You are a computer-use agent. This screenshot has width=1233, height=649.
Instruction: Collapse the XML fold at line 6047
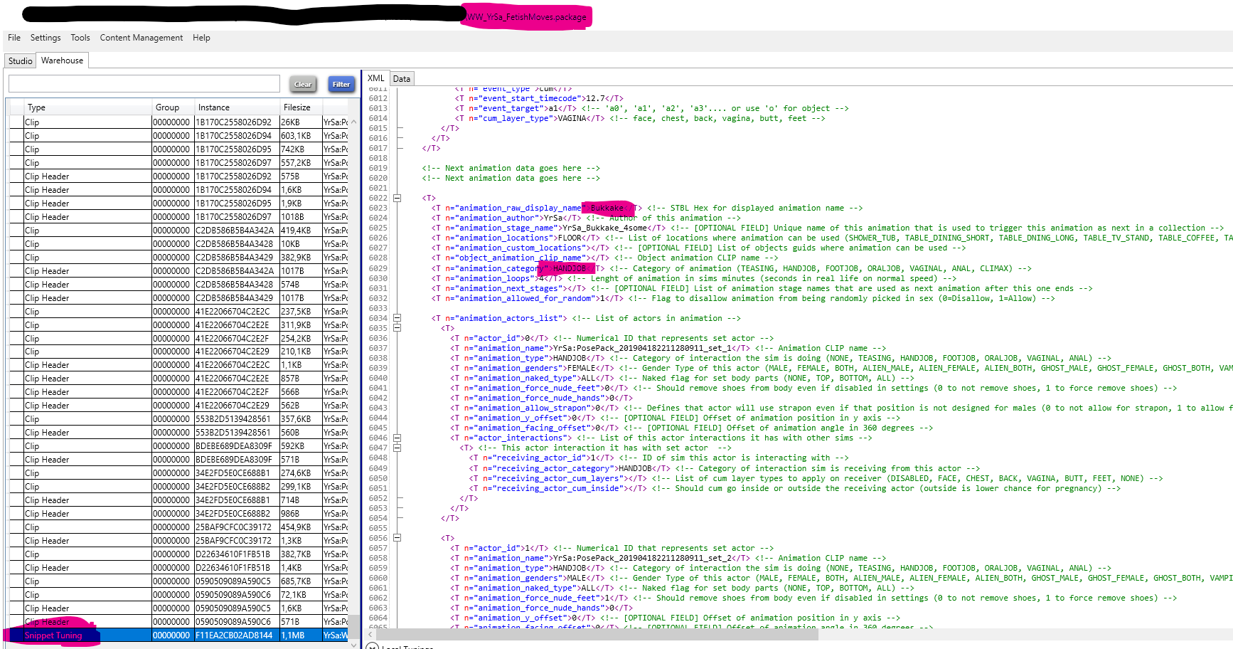pyautogui.click(x=397, y=448)
